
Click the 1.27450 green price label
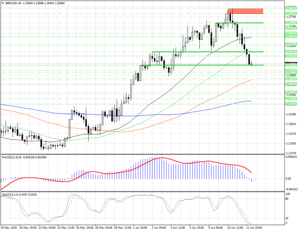291,23
